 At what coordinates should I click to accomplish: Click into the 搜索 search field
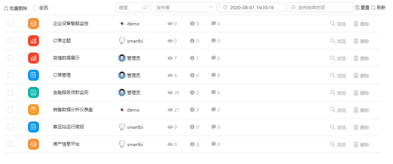coord(132,7)
